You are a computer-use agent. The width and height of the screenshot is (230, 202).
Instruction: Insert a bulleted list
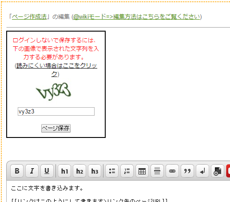[112, 171]
